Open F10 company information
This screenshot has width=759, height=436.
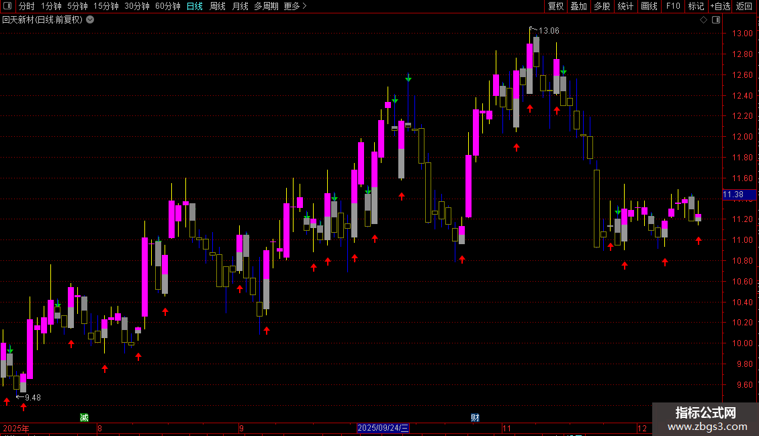(673, 6)
